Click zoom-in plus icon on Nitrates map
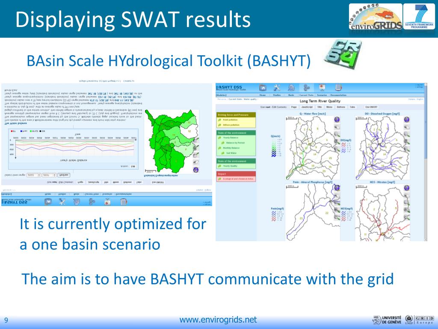 [x=407, y=209]
